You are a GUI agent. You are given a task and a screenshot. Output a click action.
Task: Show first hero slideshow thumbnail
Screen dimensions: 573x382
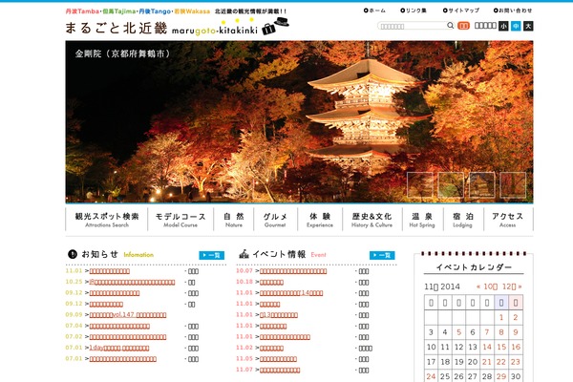click(x=420, y=185)
